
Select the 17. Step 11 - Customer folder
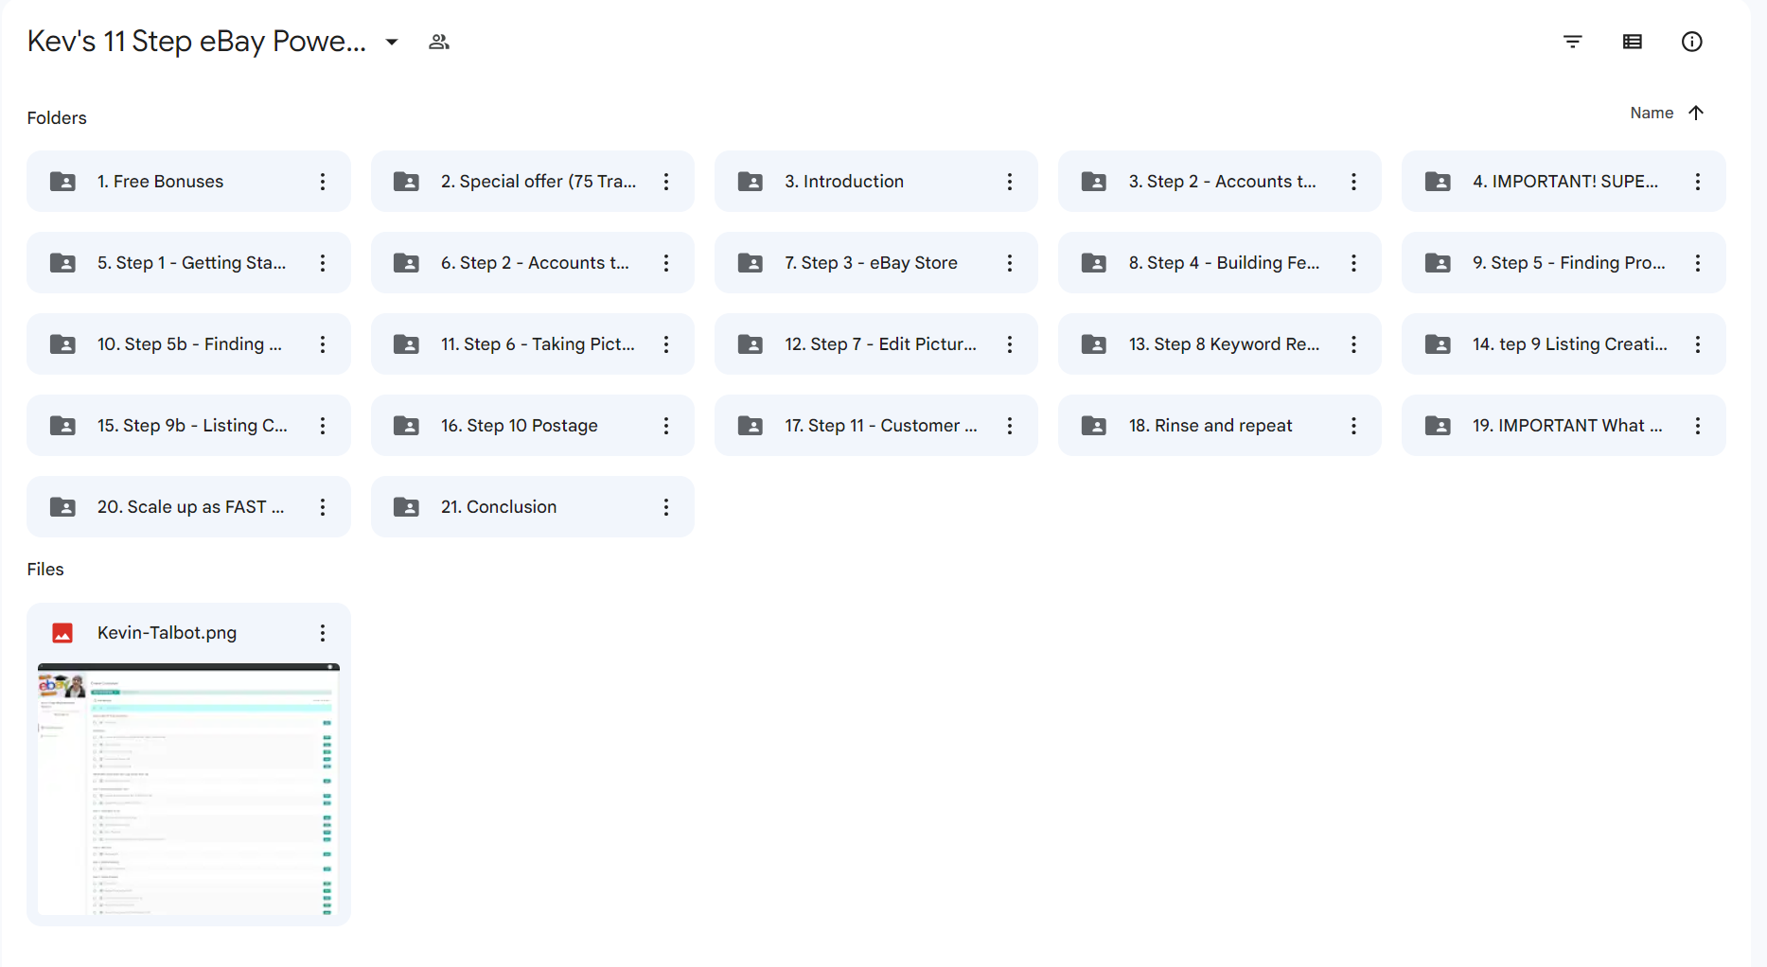[876, 426]
